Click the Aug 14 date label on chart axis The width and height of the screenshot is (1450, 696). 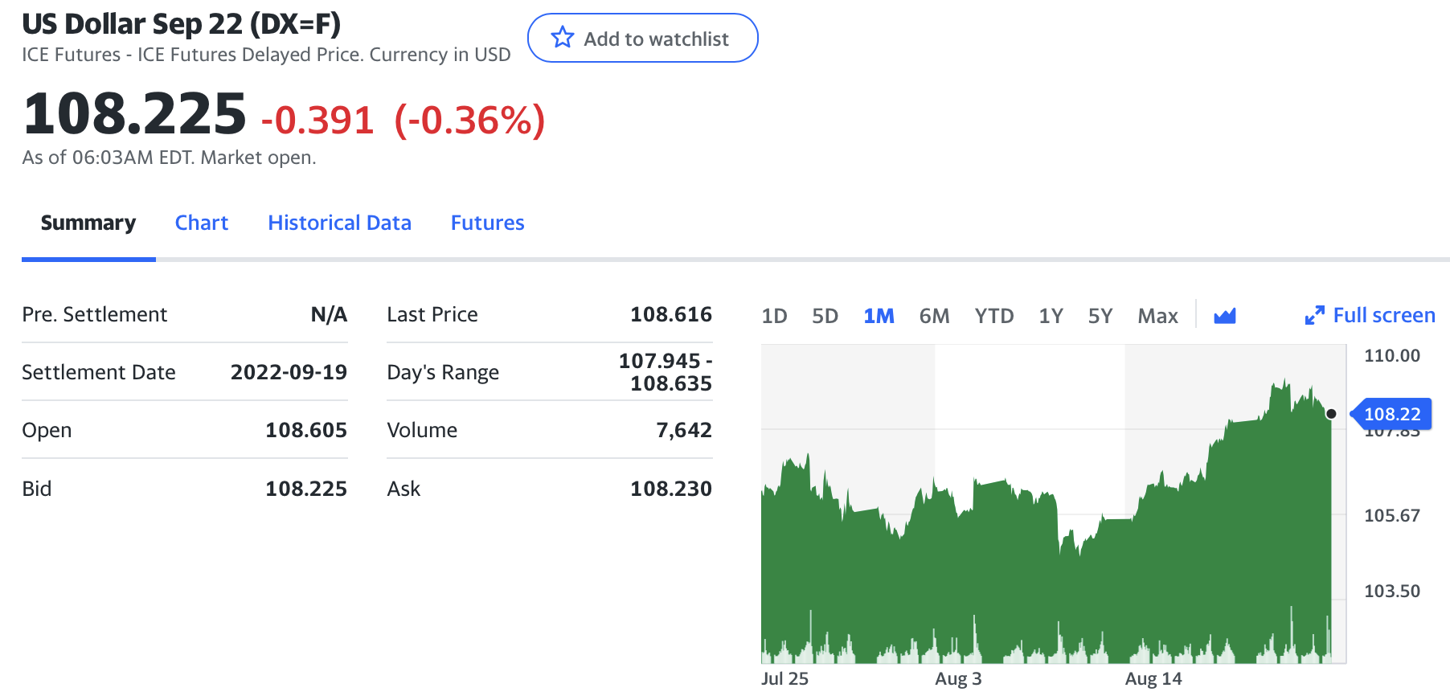(1153, 678)
